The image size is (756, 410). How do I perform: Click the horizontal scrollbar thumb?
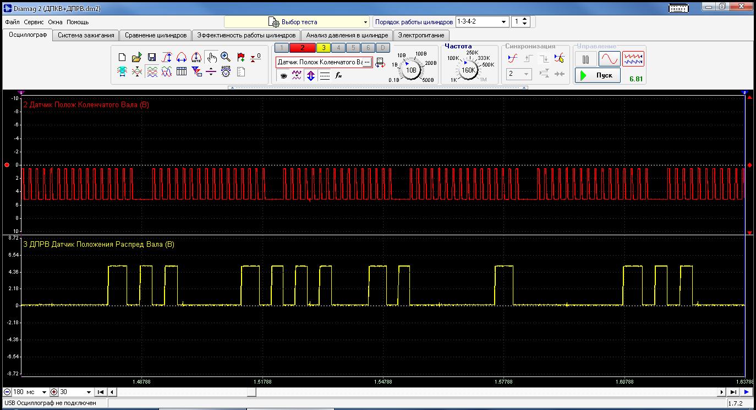(x=251, y=392)
